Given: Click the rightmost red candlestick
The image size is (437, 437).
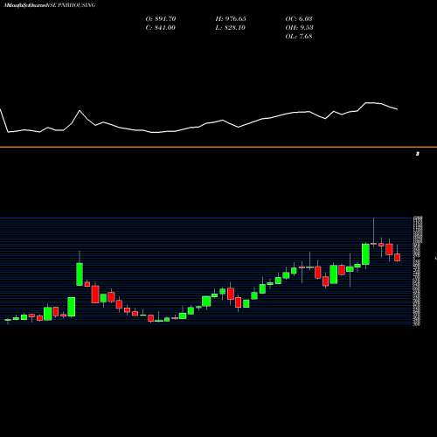Looking at the screenshot, I should pos(397,257).
